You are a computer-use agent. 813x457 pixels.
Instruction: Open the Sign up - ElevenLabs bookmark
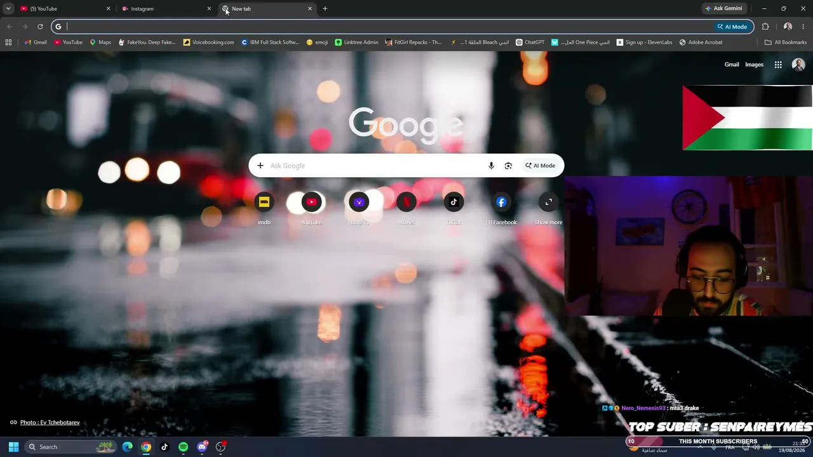point(644,43)
